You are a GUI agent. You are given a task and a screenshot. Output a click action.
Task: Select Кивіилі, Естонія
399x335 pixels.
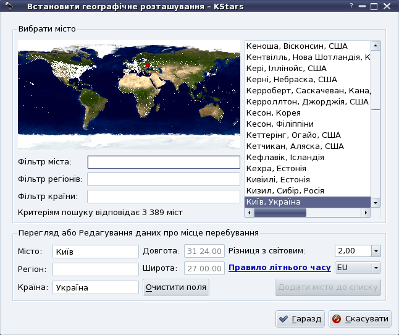pyautogui.click(x=308, y=180)
